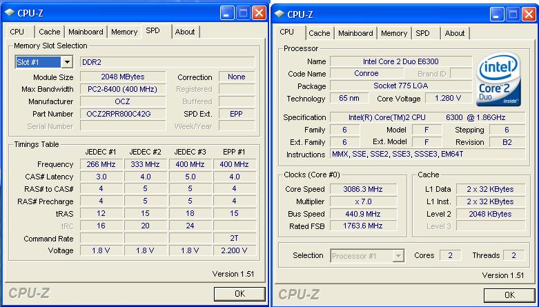Screen dimensions: 539x307
Task: Minimize the left CPU-Z window
Action: point(226,13)
